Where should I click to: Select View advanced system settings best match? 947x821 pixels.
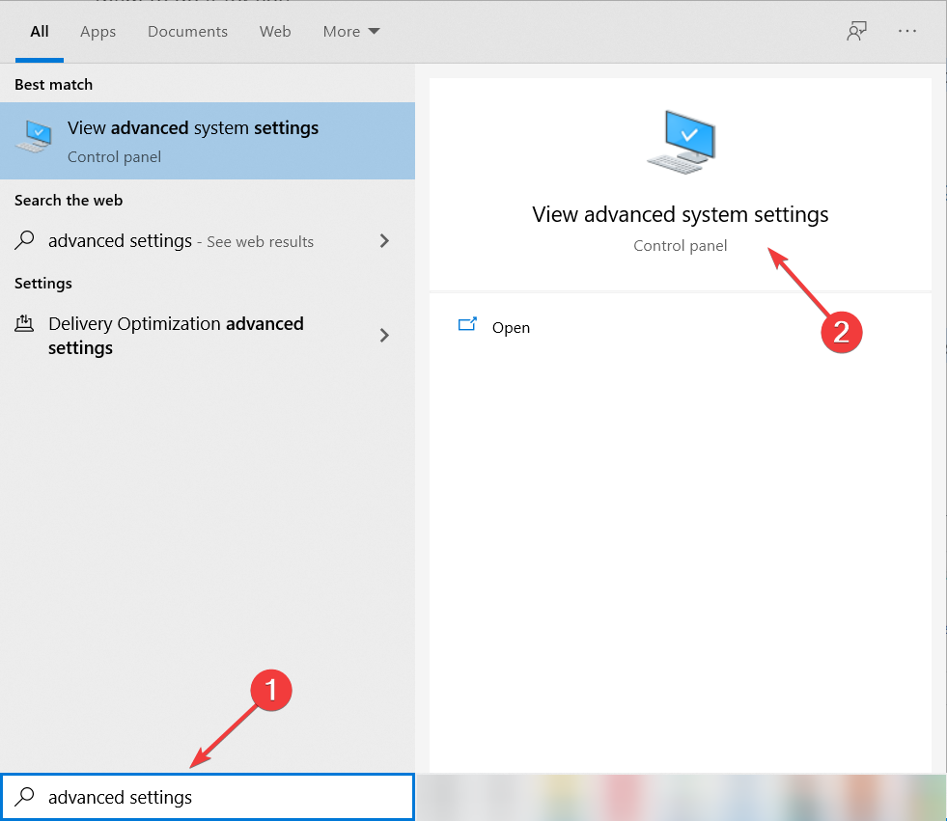click(208, 141)
